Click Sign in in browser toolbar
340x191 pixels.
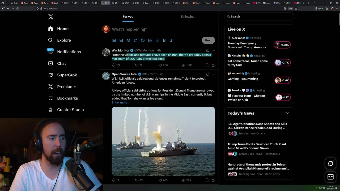319,8
